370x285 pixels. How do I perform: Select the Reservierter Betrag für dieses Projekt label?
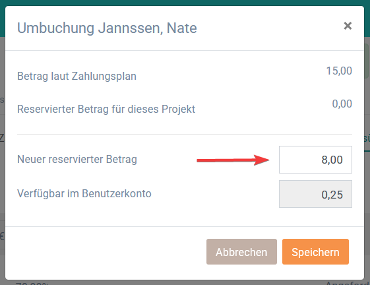106,110
